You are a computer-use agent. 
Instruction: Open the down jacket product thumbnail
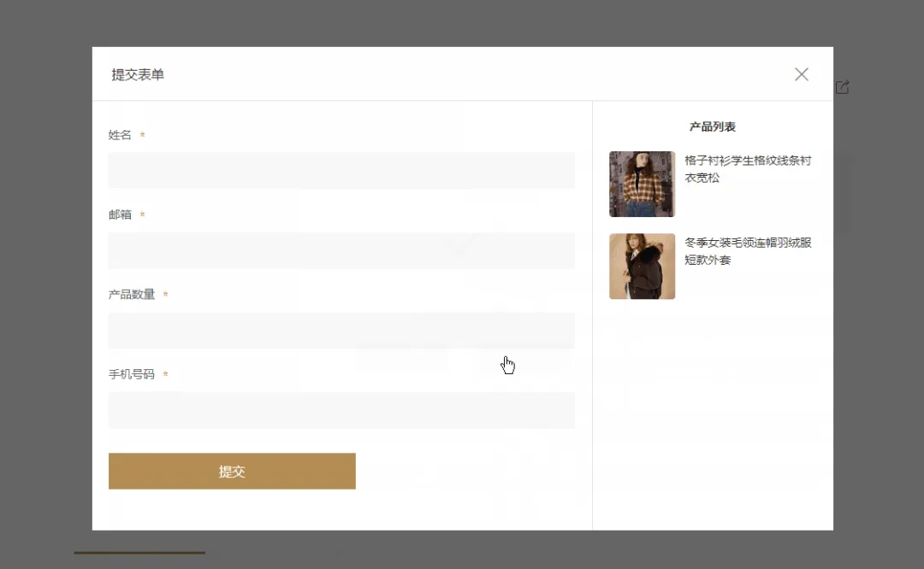(x=642, y=267)
